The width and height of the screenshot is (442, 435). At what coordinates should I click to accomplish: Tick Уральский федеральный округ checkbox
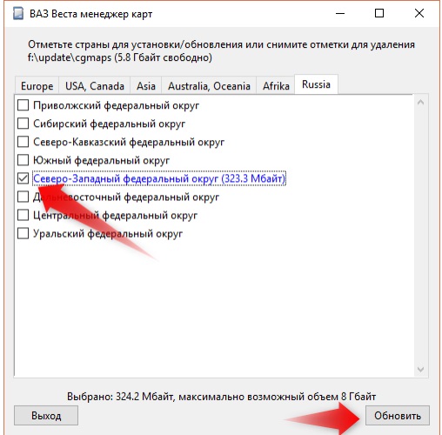tap(23, 233)
